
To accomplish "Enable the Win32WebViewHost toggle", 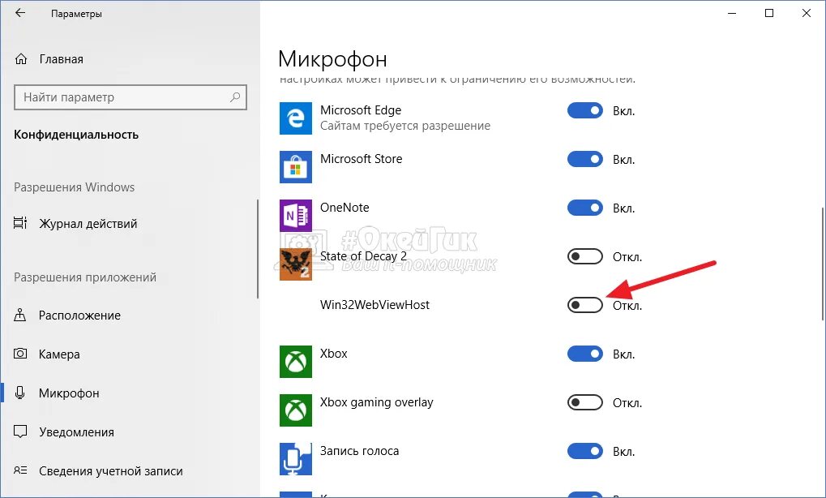I will [x=584, y=305].
